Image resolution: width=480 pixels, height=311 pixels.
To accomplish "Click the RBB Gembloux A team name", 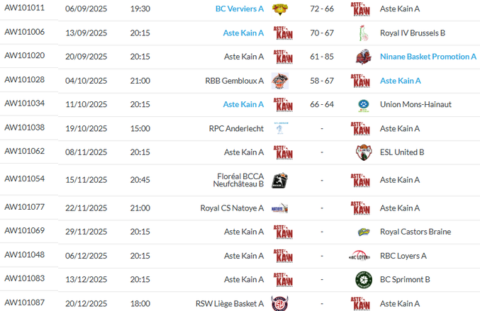I will click(x=234, y=81).
